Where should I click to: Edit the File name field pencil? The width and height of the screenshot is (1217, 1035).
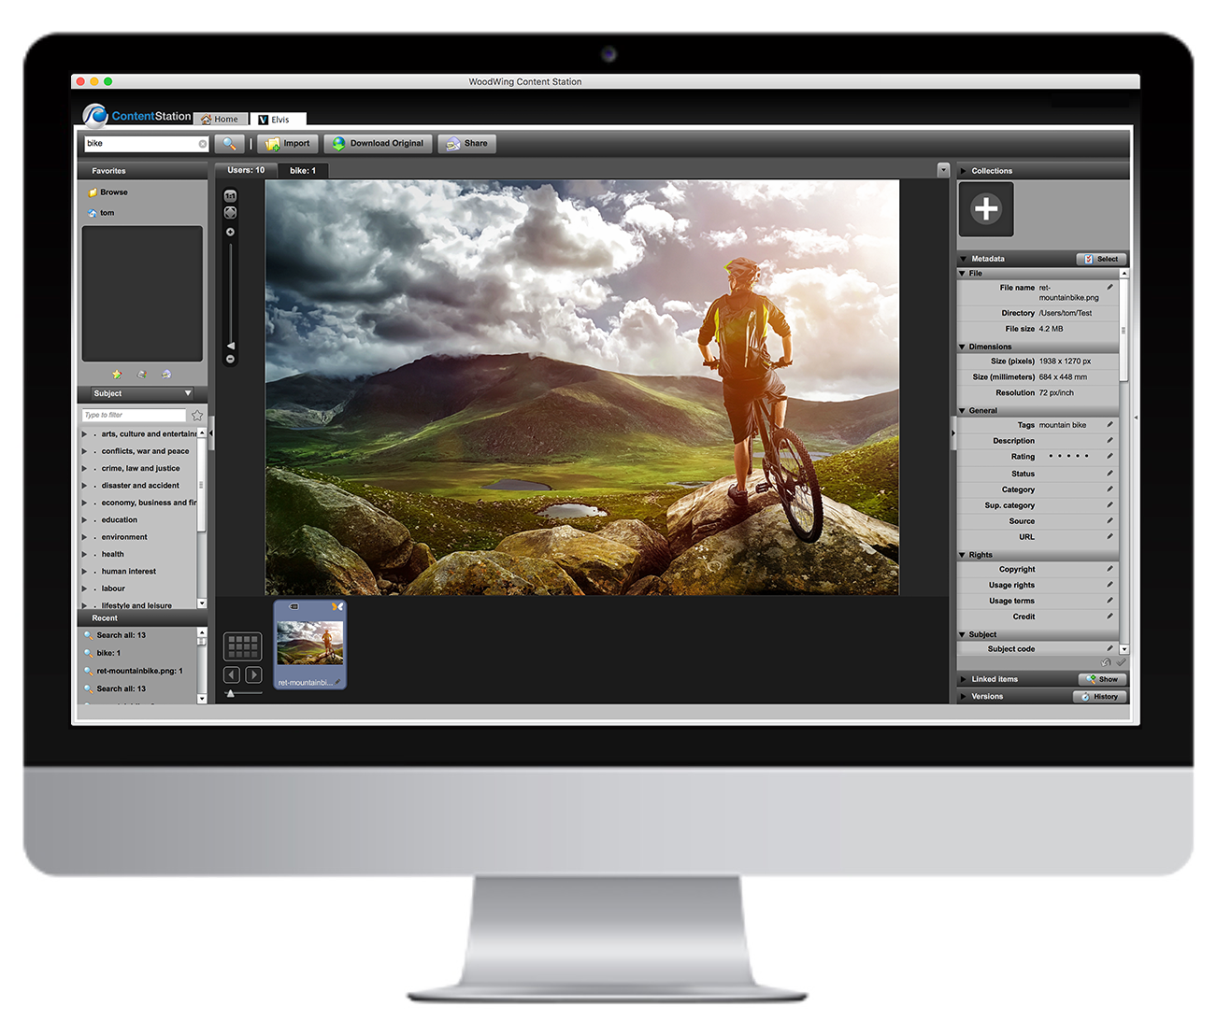coord(1110,288)
